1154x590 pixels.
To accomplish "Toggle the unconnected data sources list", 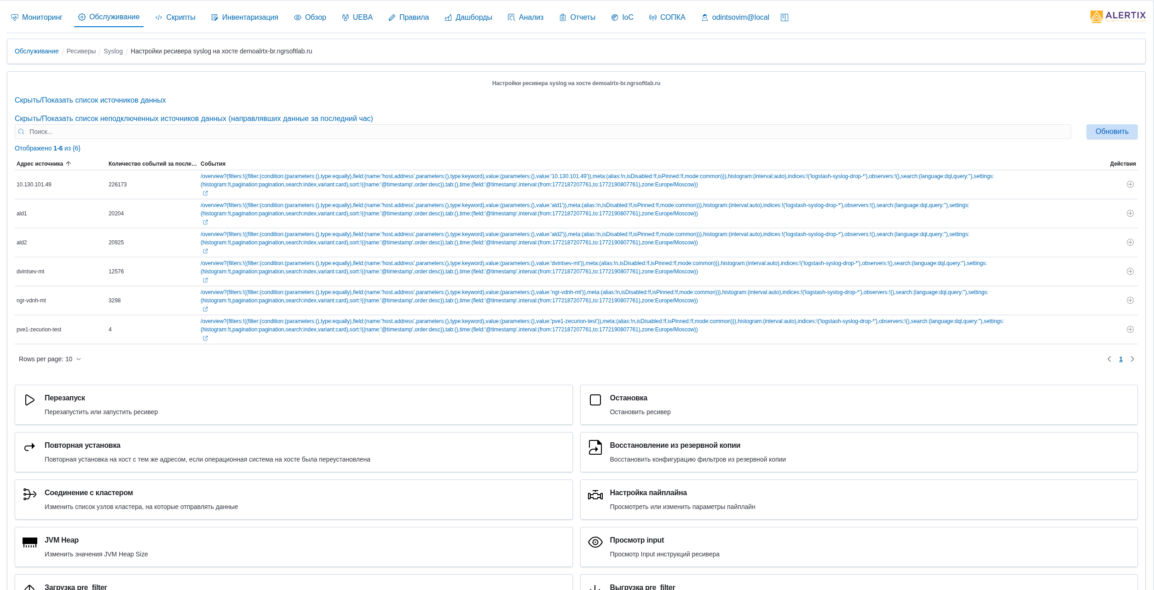I will coord(194,119).
